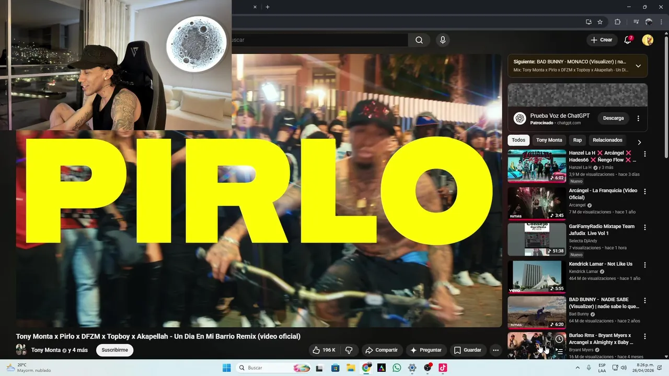The height and width of the screenshot is (376, 669).
Task: Click the YouTube search input field
Action: (319, 40)
